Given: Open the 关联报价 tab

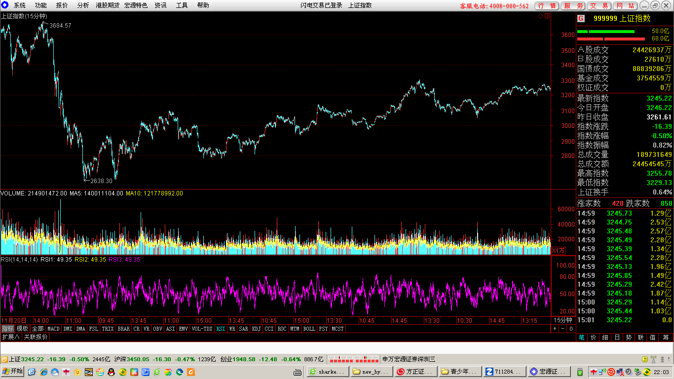Looking at the screenshot, I should click(36, 337).
